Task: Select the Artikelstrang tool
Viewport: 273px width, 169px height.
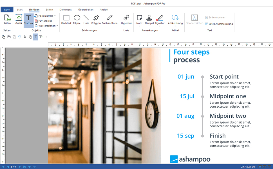Action: [175, 20]
